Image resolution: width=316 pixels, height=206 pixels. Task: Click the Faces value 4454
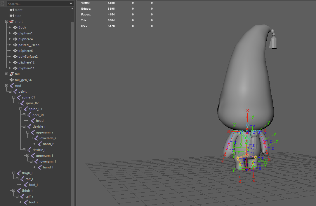[111, 15]
